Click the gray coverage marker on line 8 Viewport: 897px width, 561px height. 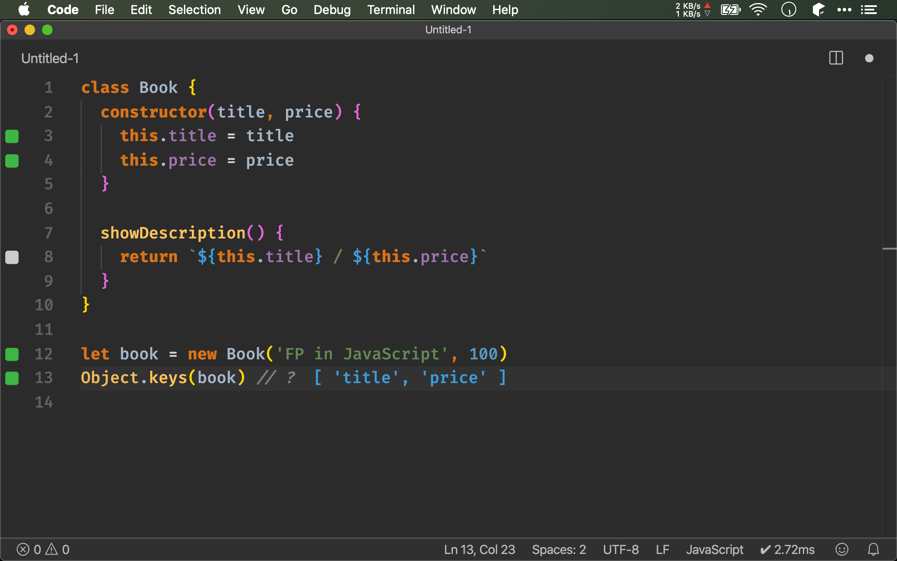coord(12,257)
